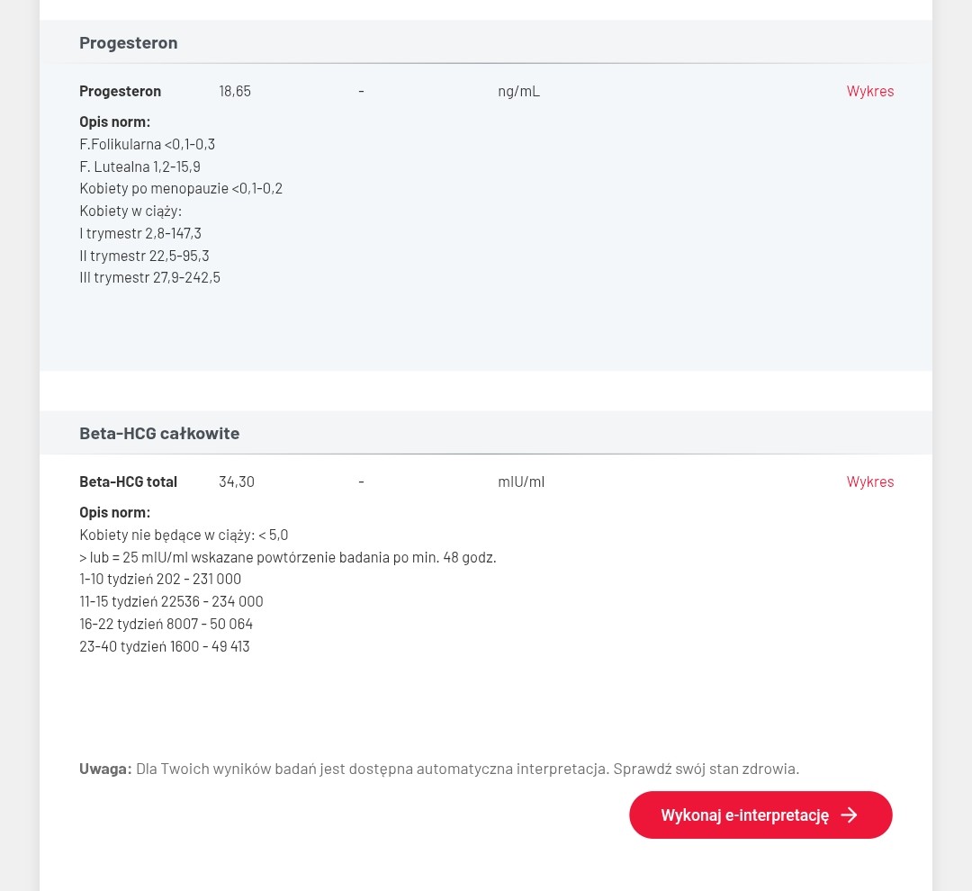The width and height of the screenshot is (972, 891).
Task: Open the Wykres link for Beta-HCG total
Action: (x=869, y=481)
